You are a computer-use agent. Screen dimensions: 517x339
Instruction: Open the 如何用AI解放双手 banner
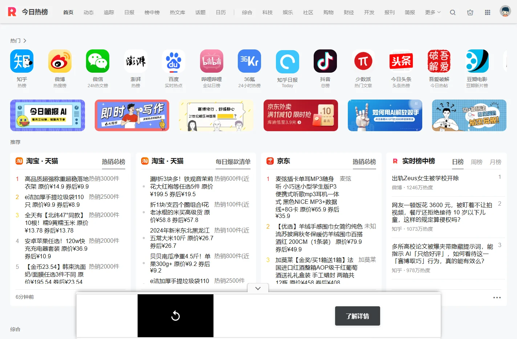(x=385, y=116)
